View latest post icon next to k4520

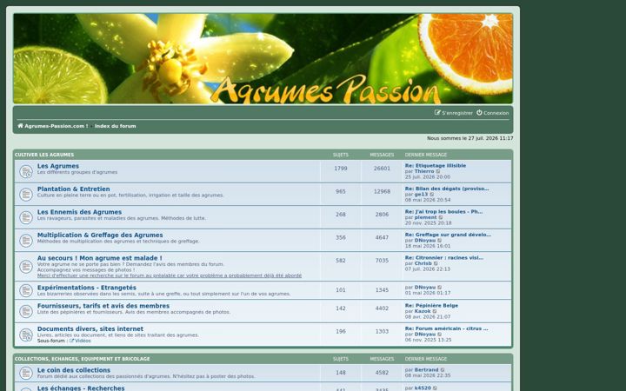[x=436, y=388]
